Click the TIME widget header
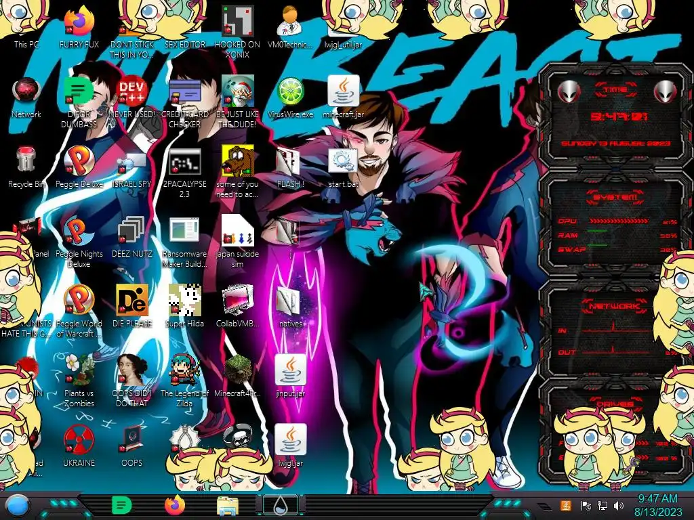The height and width of the screenshot is (520, 694). (615, 90)
